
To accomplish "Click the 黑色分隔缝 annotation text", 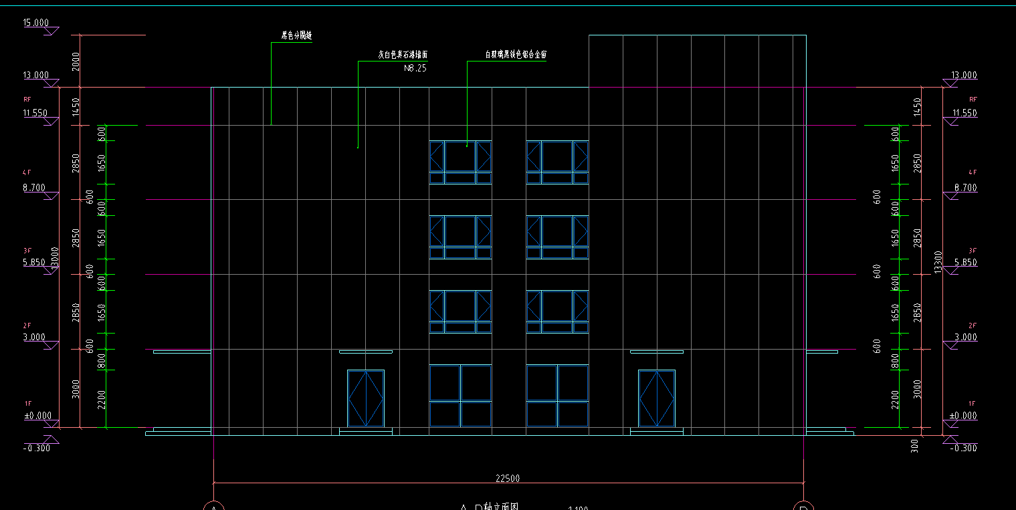I will tap(296, 36).
